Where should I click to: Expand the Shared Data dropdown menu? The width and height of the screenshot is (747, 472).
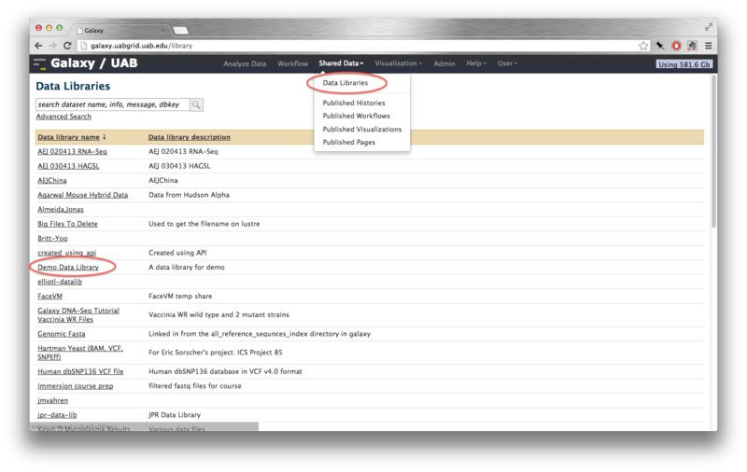click(341, 63)
